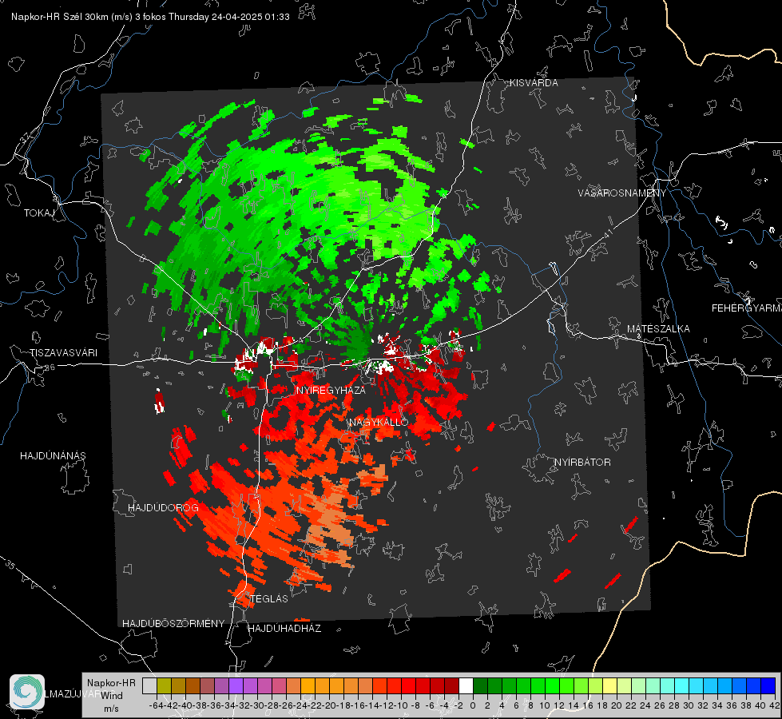The image size is (782, 719).
Task: Click the swirl logo icon
Action: pyautogui.click(x=27, y=692)
